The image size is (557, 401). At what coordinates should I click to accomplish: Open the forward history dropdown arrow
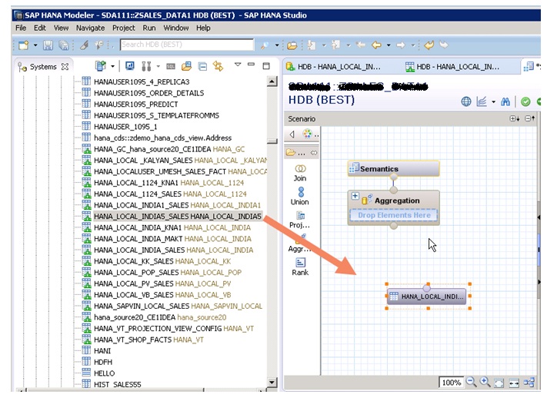tap(413, 45)
